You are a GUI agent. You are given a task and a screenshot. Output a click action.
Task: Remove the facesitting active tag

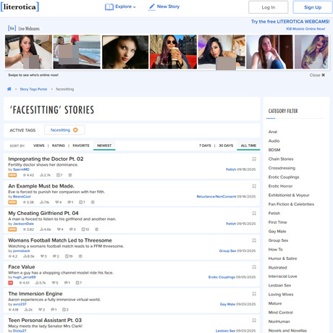[x=75, y=130]
